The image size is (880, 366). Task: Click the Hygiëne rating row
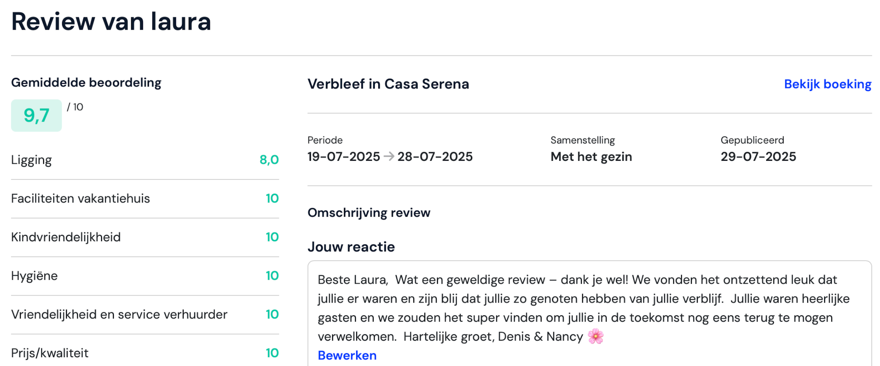pyautogui.click(x=145, y=276)
